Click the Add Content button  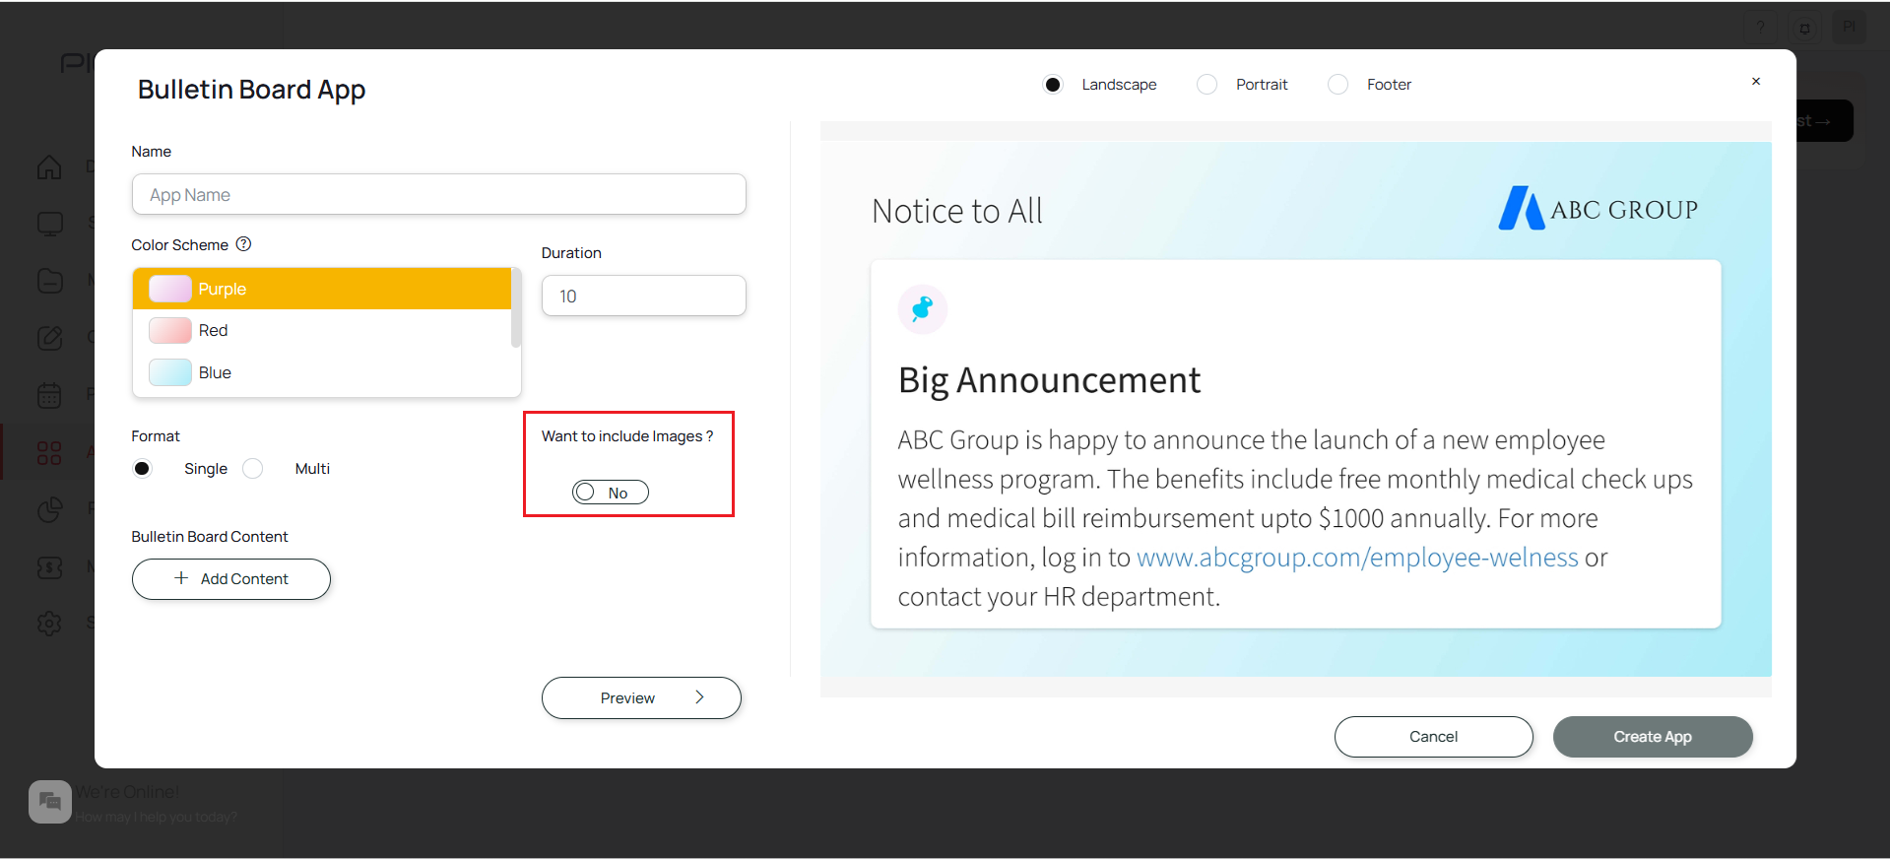coord(231,579)
